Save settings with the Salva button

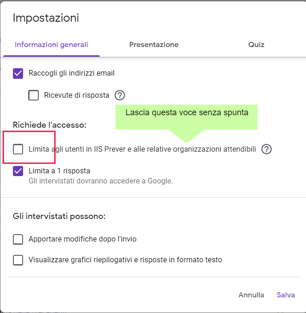click(286, 295)
